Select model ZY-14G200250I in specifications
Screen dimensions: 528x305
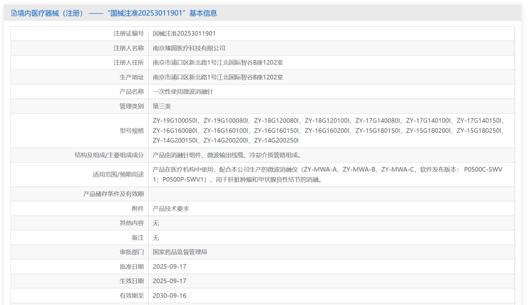tap(276, 141)
